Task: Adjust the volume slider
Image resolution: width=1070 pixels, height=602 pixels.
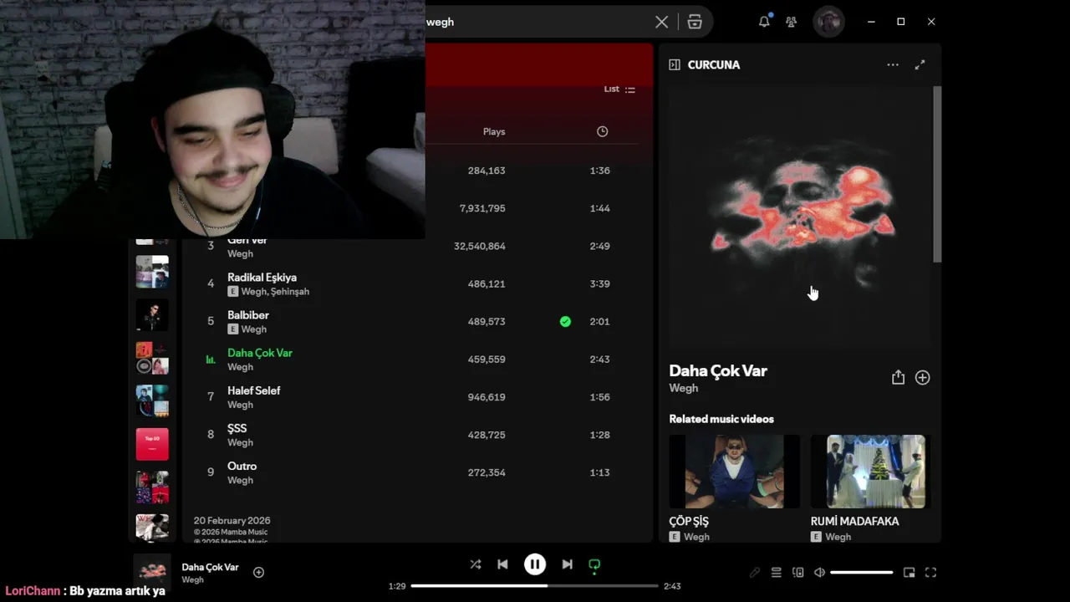Action: pyautogui.click(x=861, y=573)
